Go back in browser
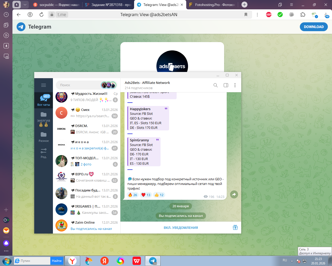The width and height of the screenshot is (332, 266). pyautogui.click(x=19, y=15)
